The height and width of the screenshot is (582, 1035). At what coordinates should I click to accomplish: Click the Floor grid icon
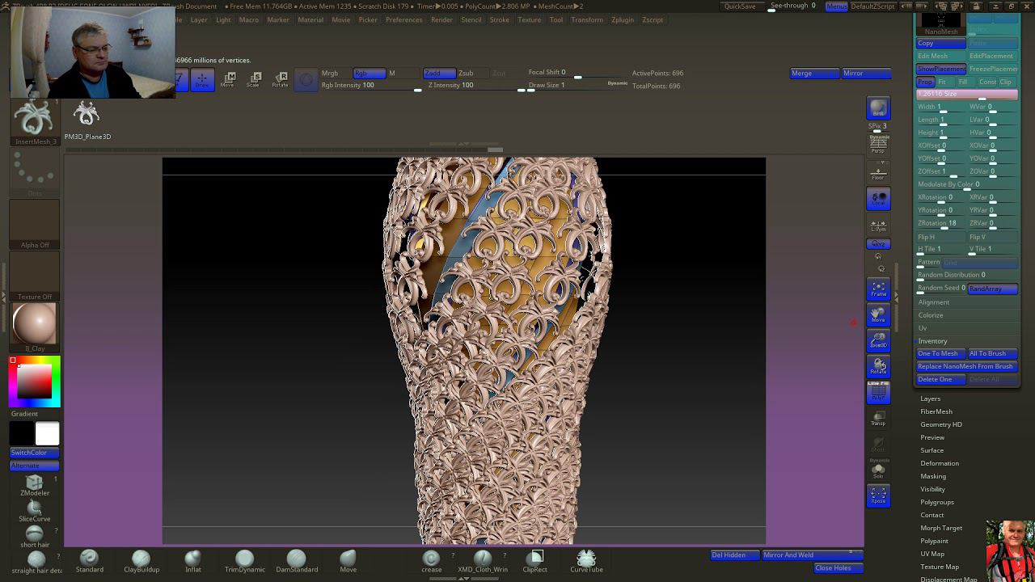click(x=878, y=173)
